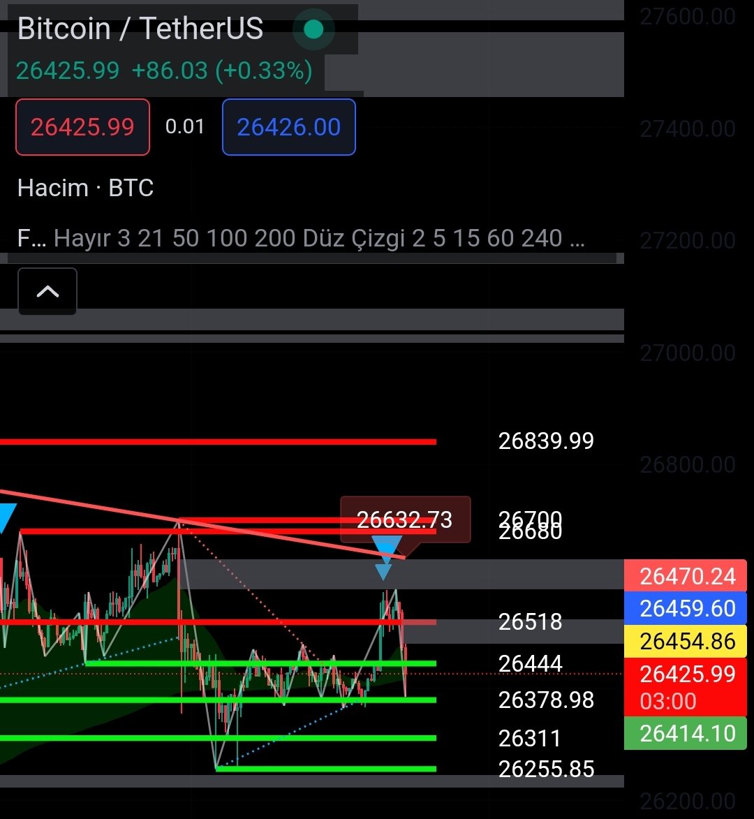This screenshot has width=754, height=819.
Task: Click the green 26414.10 price tag
Action: click(686, 733)
